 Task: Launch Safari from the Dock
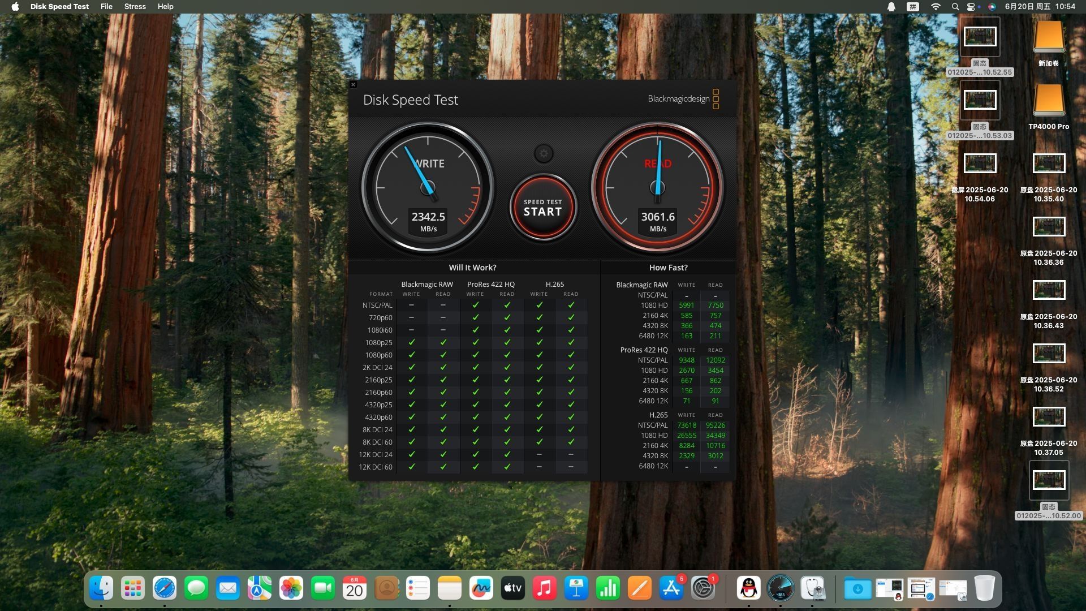click(165, 588)
